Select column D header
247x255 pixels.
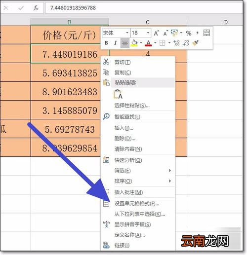[226, 22]
